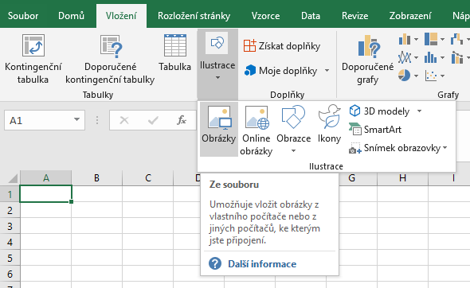Image resolution: width=470 pixels, height=288 pixels.
Task: Insert a line chart
Action: click(405, 57)
